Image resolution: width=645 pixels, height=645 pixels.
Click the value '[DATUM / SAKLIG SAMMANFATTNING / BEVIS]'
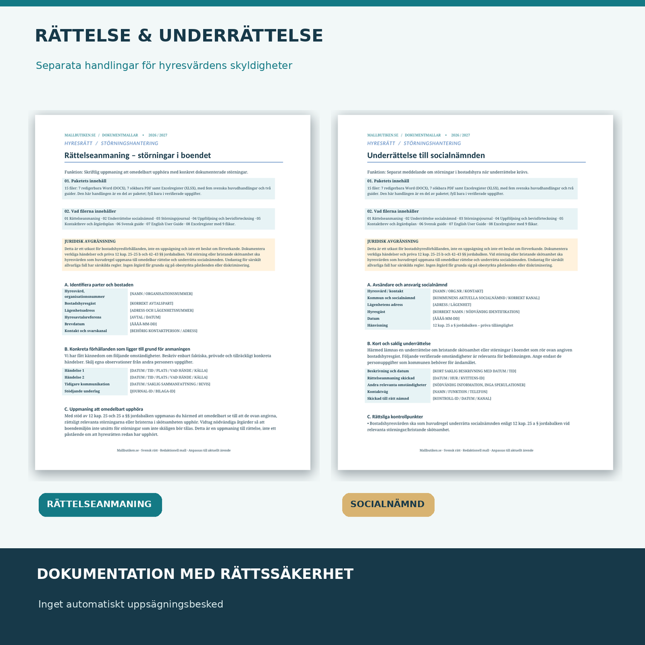coord(170,384)
